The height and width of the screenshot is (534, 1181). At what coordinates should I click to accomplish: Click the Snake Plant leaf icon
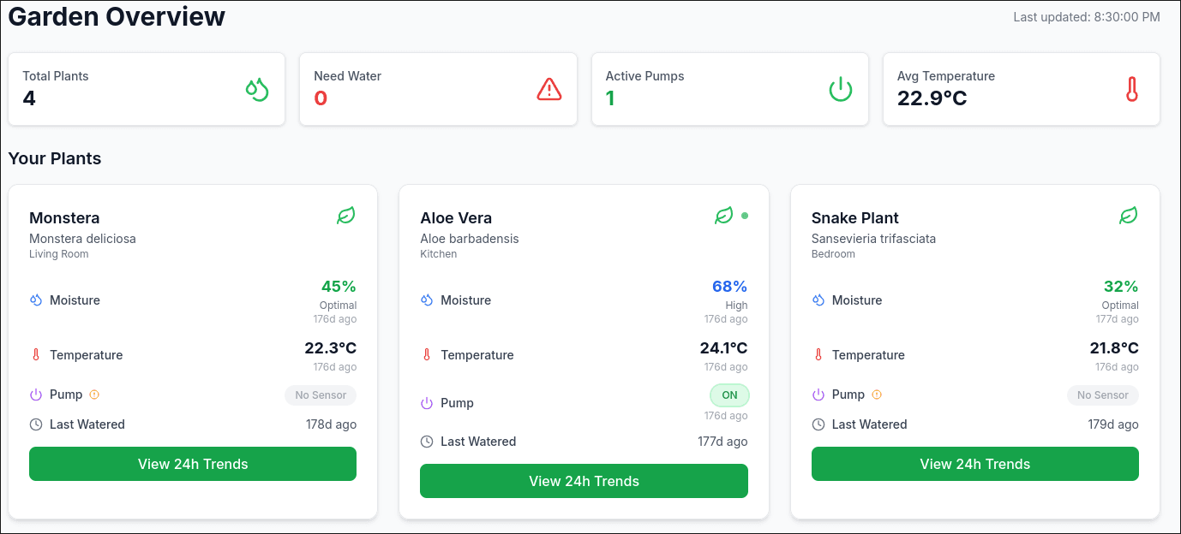pos(1129,216)
